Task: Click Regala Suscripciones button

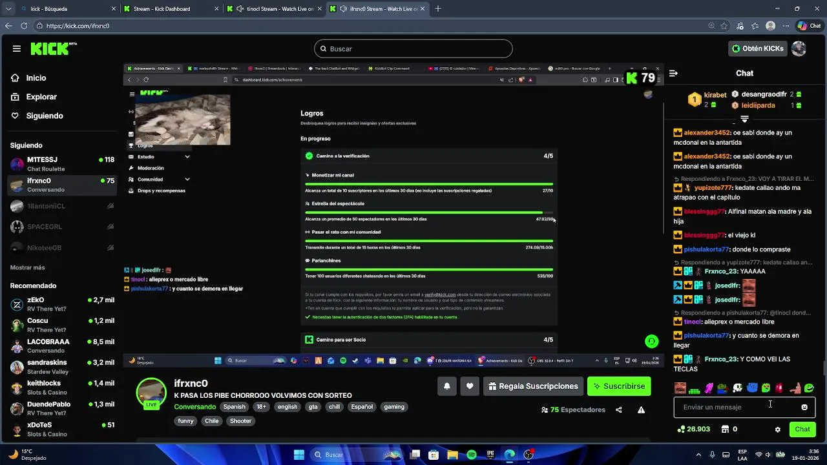Action: (x=533, y=386)
